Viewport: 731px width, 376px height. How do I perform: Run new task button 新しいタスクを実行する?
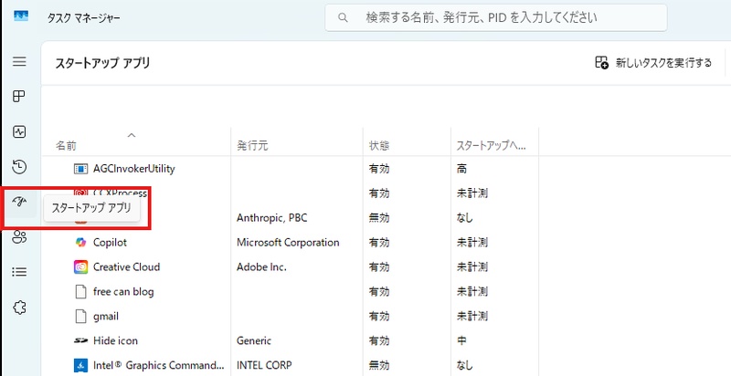(x=653, y=63)
